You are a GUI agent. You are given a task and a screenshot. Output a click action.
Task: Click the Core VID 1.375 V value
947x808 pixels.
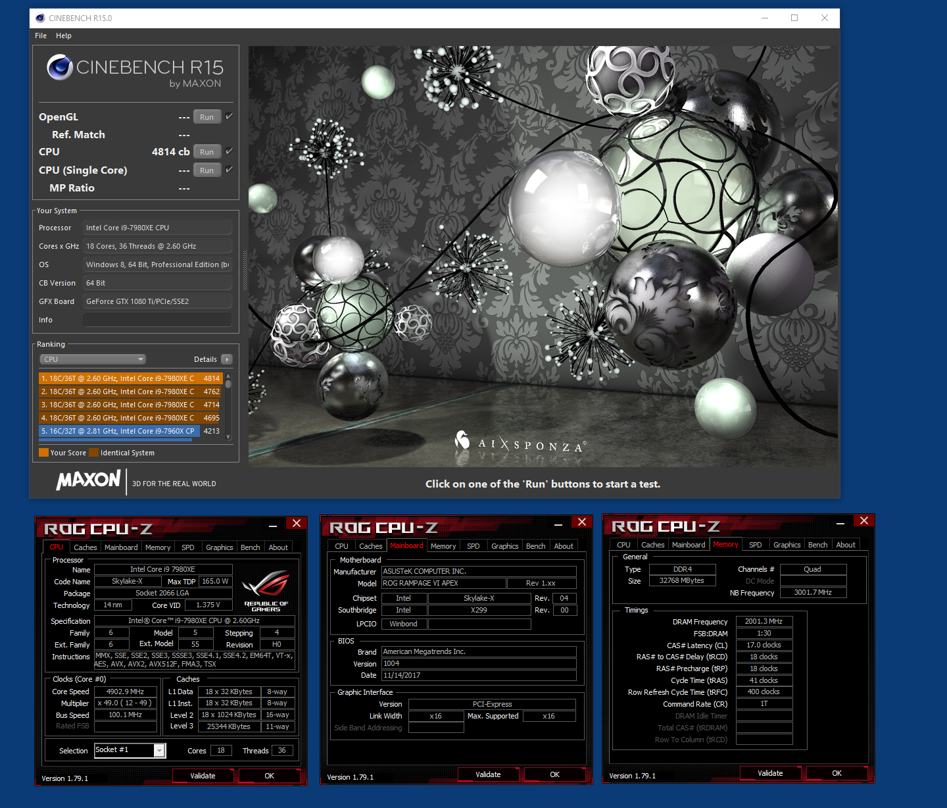click(208, 605)
